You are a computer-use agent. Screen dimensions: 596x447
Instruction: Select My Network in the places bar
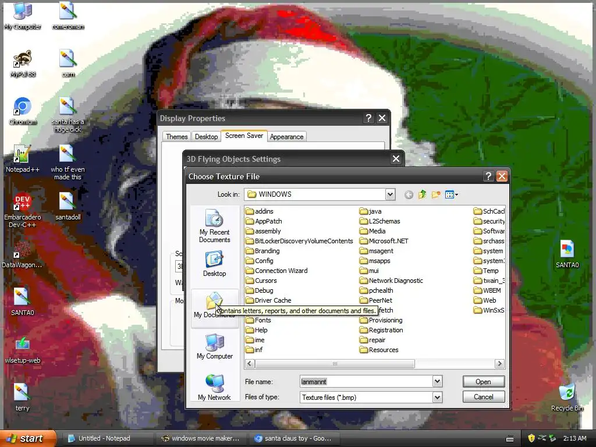pos(214,387)
